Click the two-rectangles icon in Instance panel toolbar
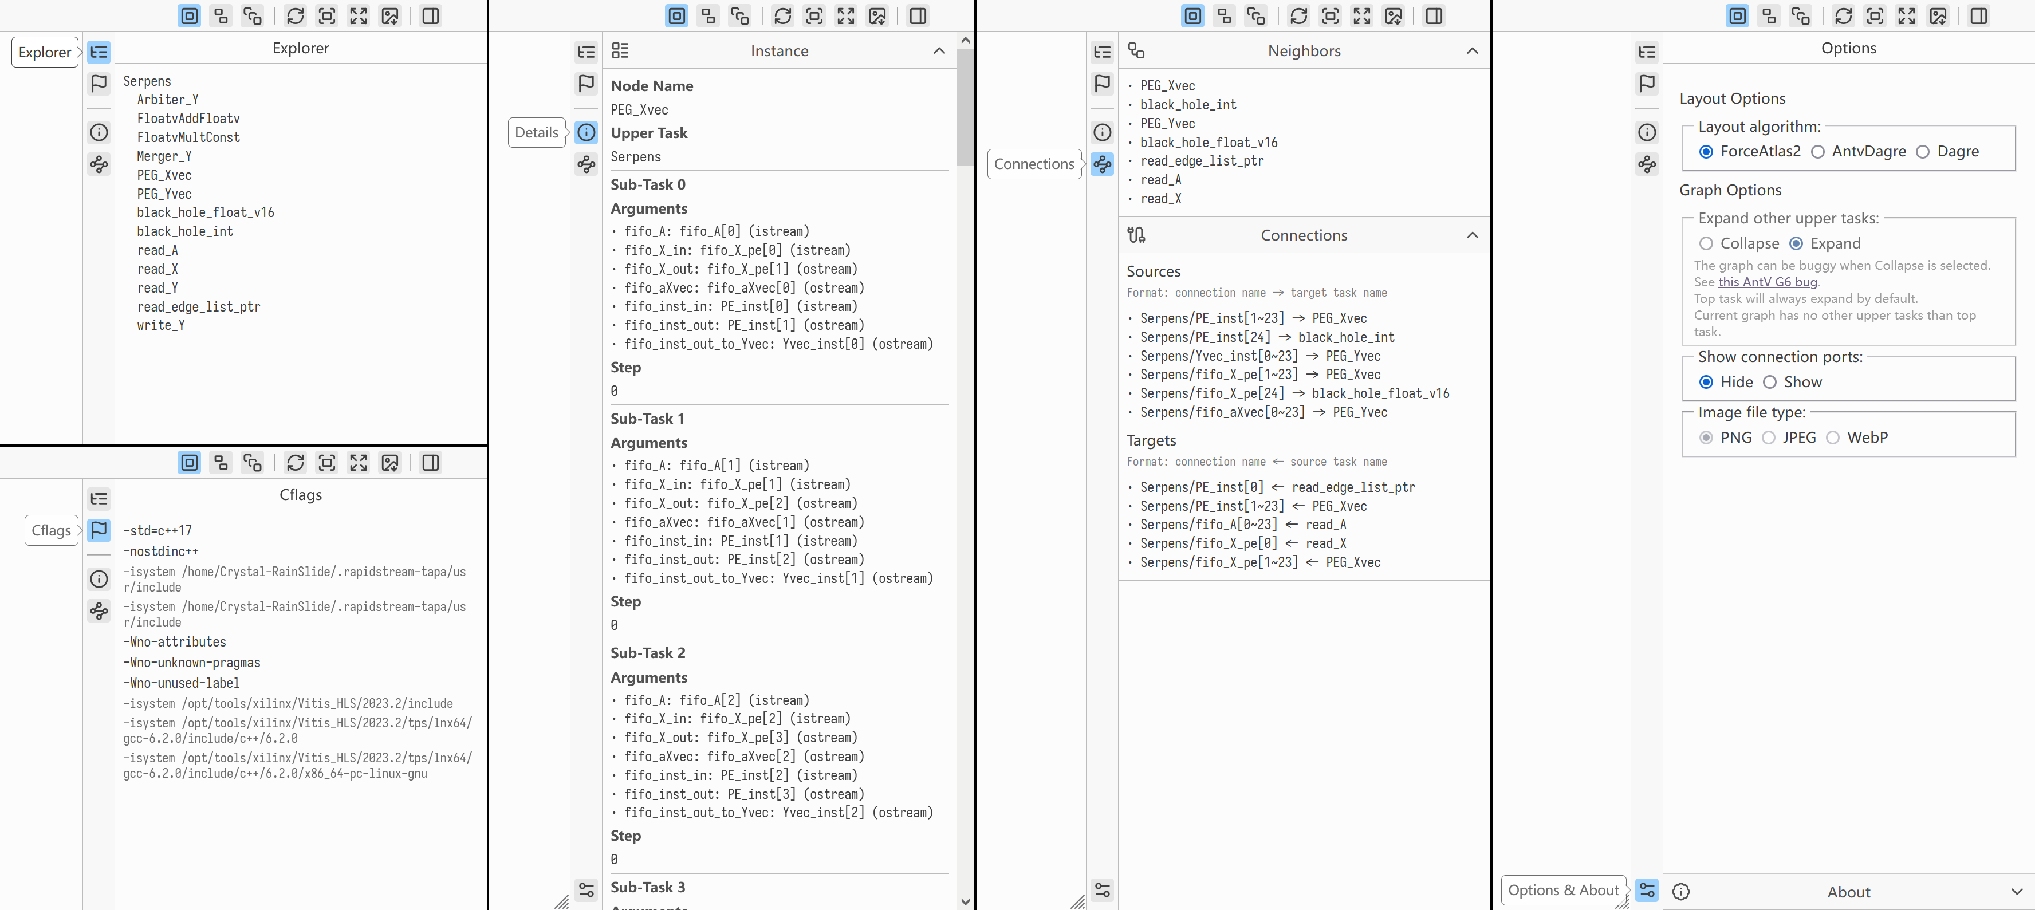The height and width of the screenshot is (910, 2035). click(x=708, y=16)
